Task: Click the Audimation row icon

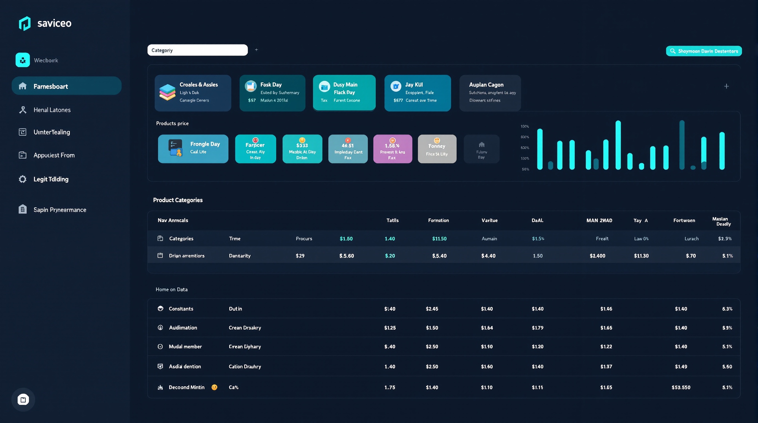Action: coord(160,327)
